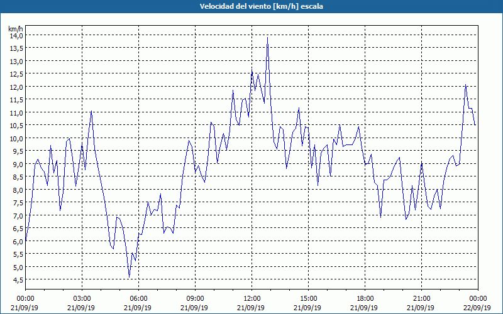Click the 7,0 y-axis label

[18, 215]
